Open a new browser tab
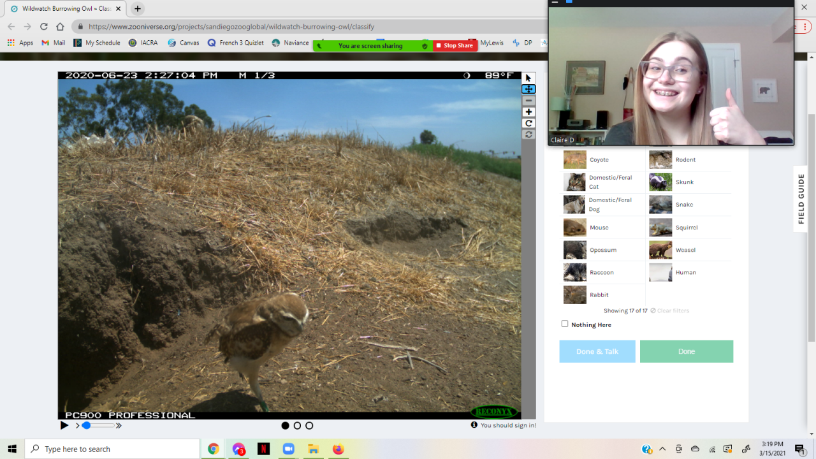This screenshot has height=459, width=816. click(138, 9)
